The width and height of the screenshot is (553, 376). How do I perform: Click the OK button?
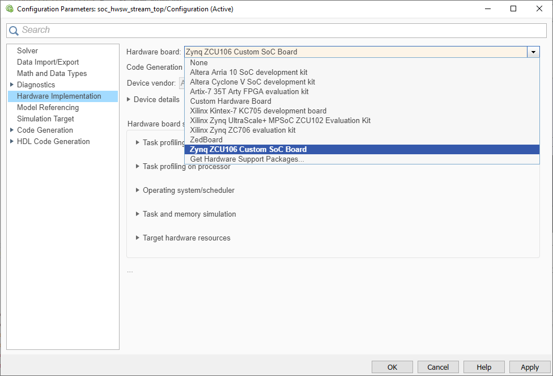click(x=392, y=367)
